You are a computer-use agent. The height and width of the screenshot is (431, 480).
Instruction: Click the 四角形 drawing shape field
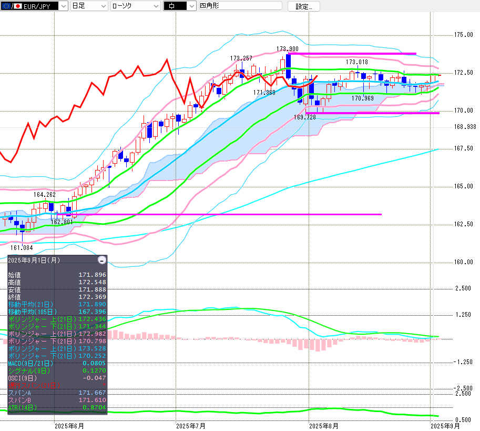[x=241, y=5]
